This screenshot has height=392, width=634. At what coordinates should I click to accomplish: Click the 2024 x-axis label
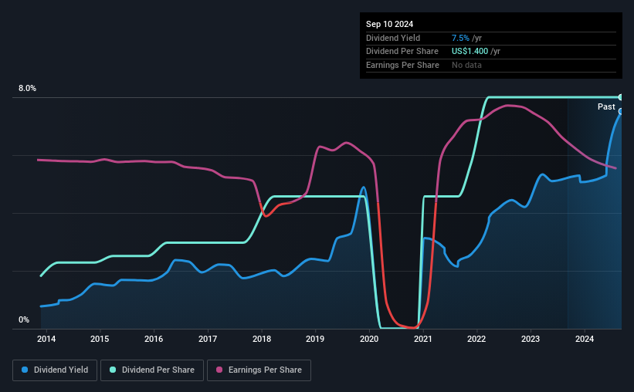pyautogui.click(x=585, y=339)
